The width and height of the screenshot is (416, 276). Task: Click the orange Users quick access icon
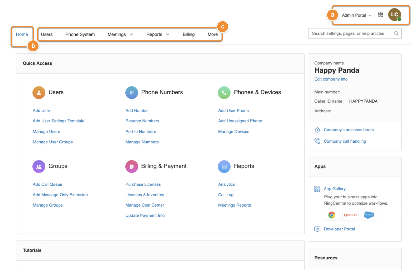[x=39, y=92]
